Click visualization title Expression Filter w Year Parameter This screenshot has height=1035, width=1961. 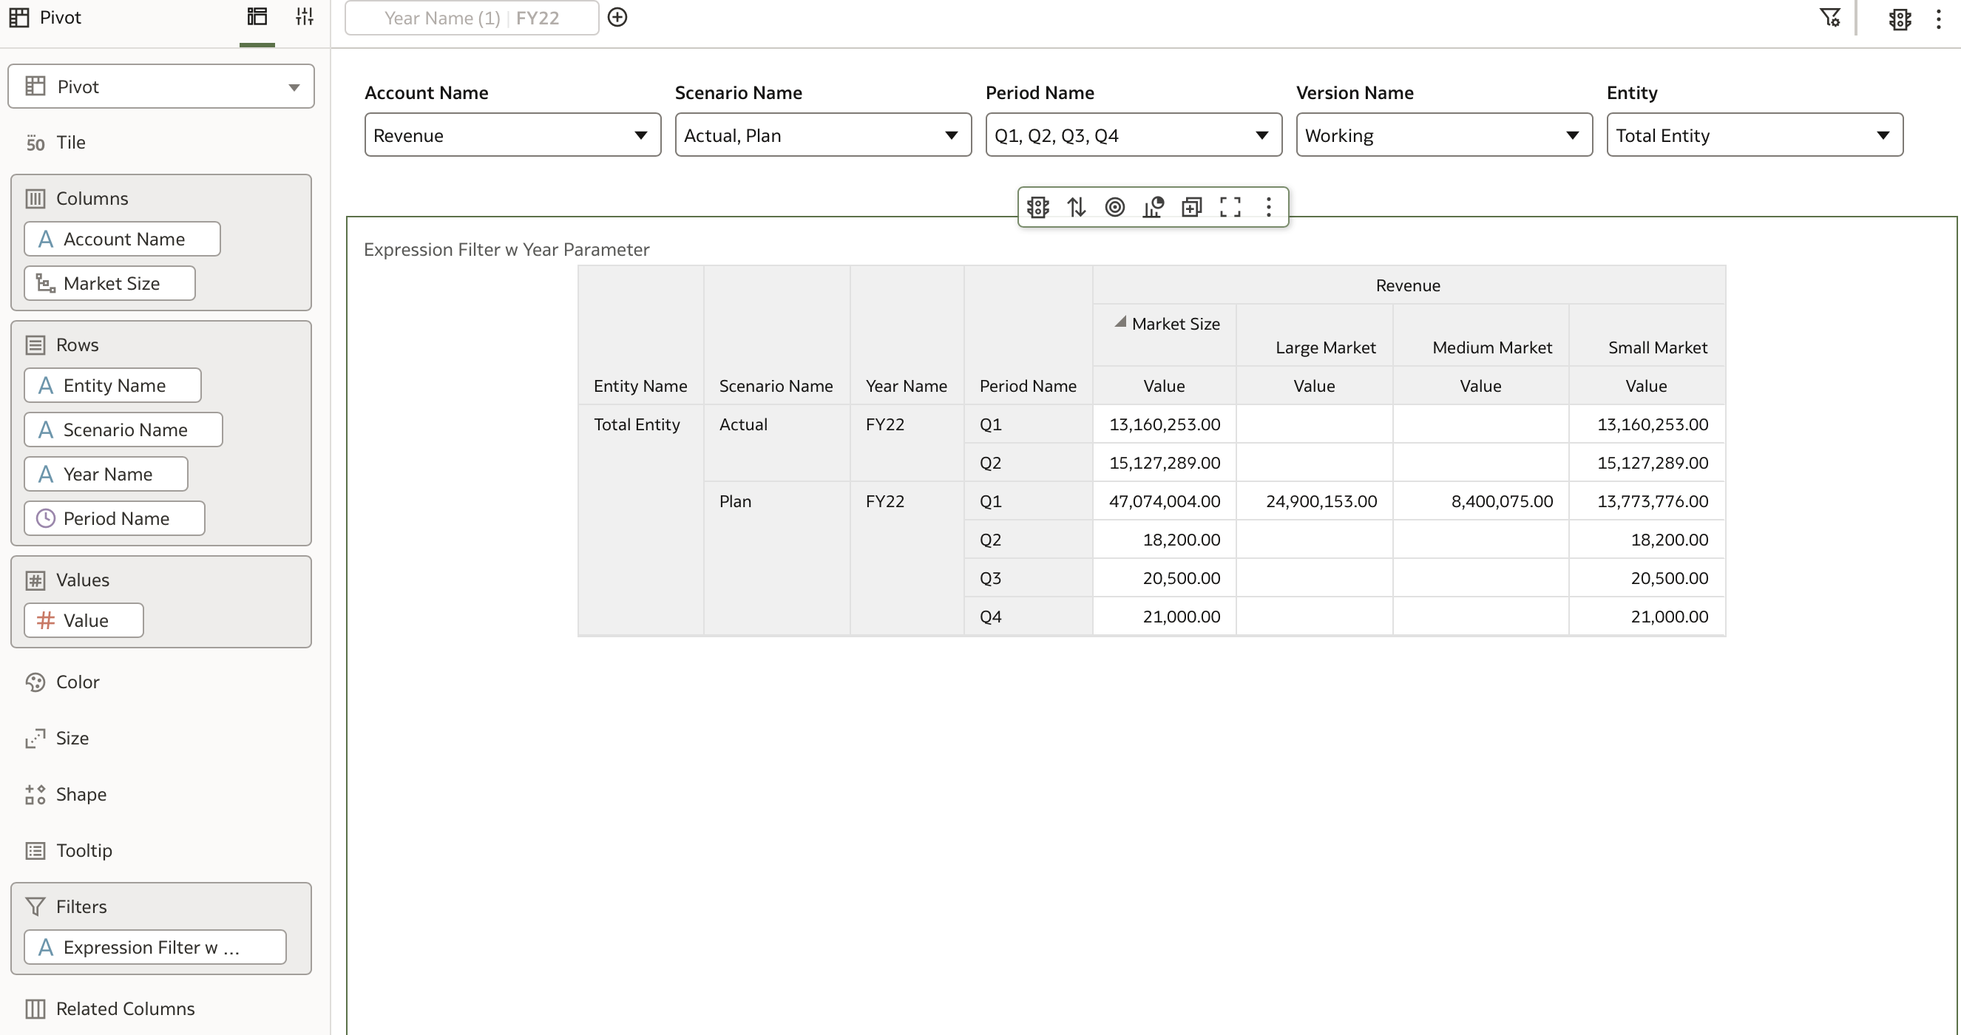pyautogui.click(x=507, y=250)
